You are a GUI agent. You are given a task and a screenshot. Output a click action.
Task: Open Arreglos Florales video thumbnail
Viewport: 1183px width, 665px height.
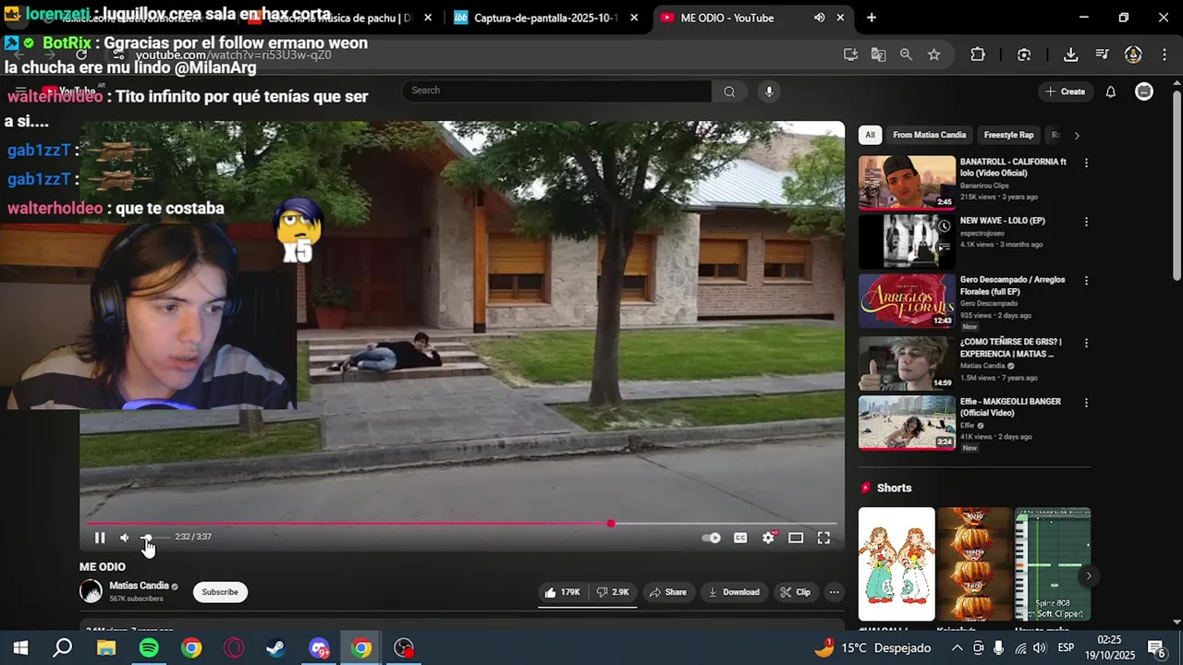pos(907,301)
